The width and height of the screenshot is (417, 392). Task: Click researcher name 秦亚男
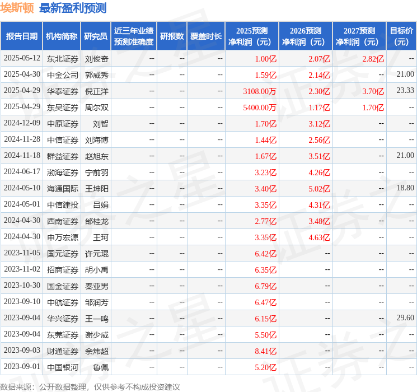coord(96,286)
